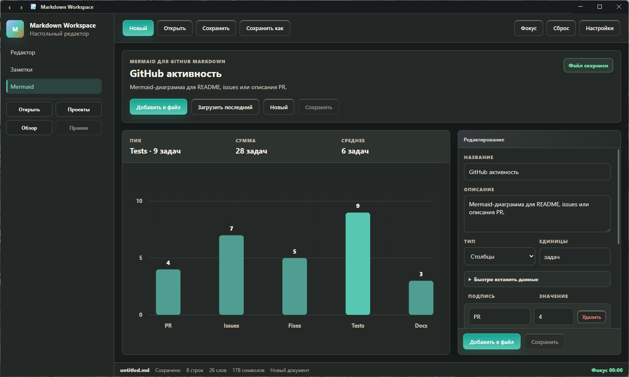Click the Подпись field containing PR

pyautogui.click(x=500, y=317)
